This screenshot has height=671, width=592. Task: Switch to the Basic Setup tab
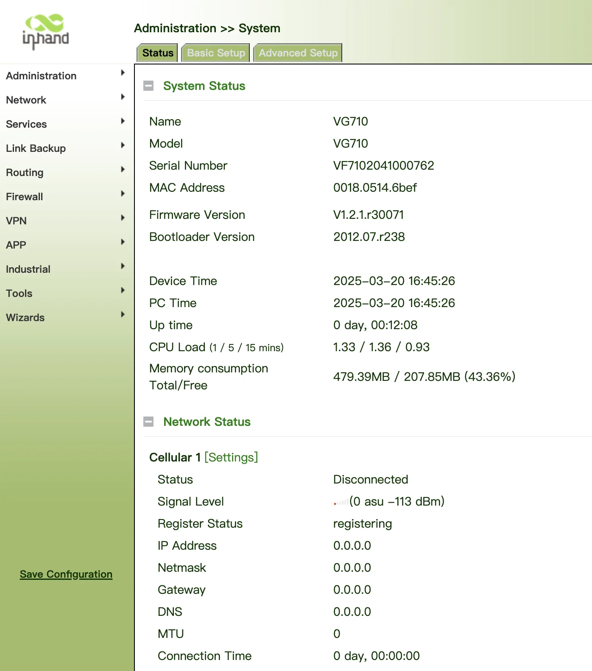(x=216, y=53)
